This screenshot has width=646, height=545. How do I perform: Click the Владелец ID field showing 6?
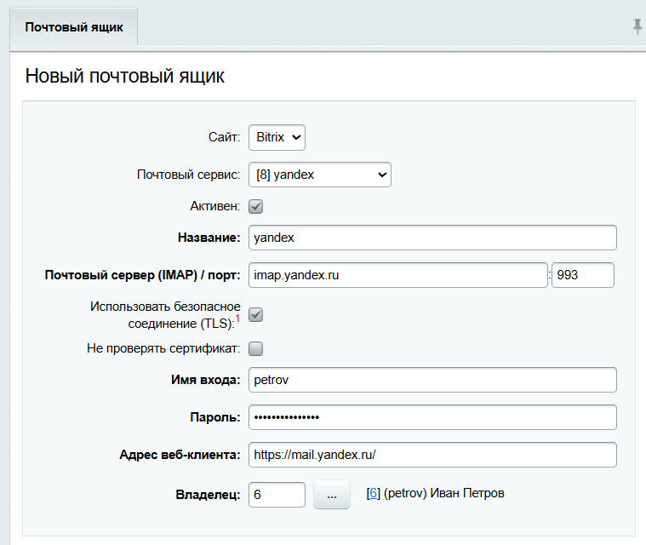[x=277, y=494]
